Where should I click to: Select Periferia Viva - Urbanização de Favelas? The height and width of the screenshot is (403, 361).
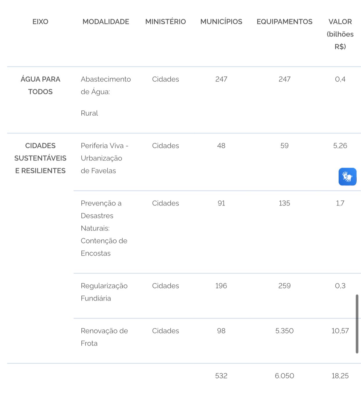[x=105, y=158]
